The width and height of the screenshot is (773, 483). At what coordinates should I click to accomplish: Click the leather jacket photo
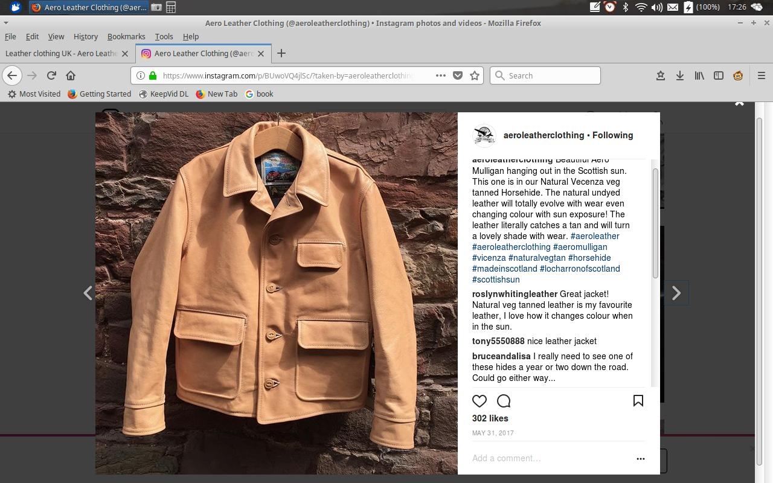277,293
